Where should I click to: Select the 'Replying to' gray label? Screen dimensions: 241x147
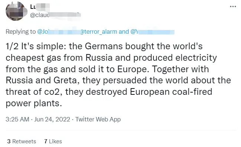[x=20, y=32]
